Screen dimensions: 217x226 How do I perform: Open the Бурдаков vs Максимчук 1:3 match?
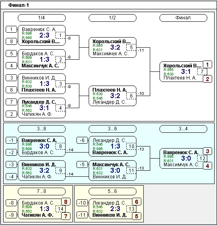(42, 60)
